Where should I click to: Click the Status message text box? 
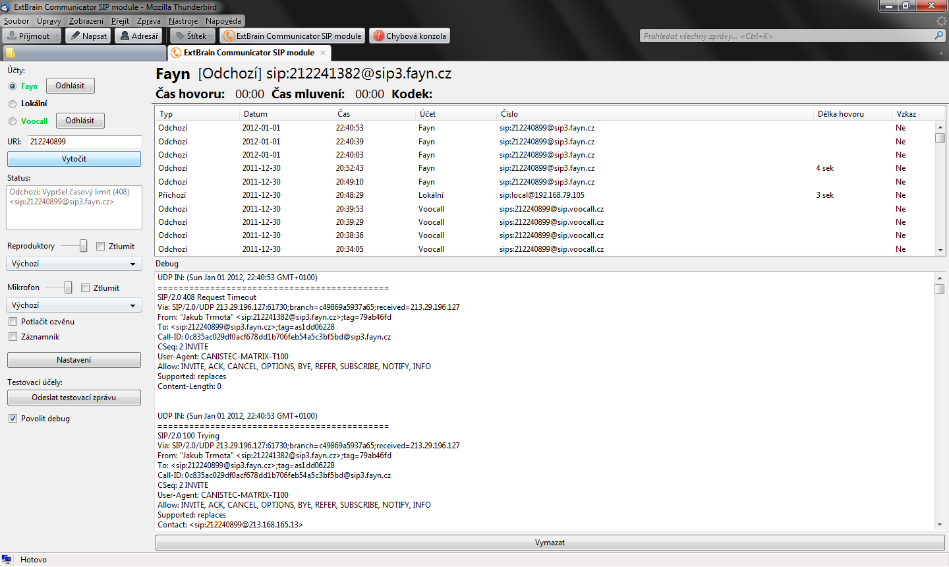(74, 207)
